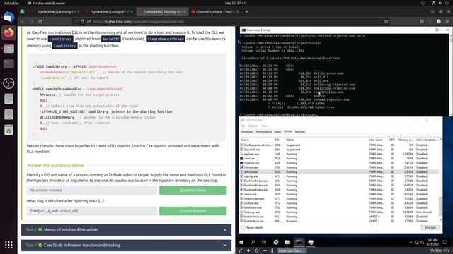The width and height of the screenshot is (453, 254).
Task: Open the Firefox hamburger menu
Action: point(447,22)
